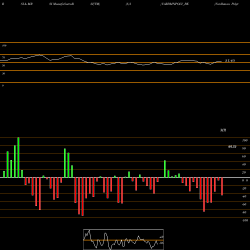Click the MR value 69.37 label
250x250 pixels.
[232, 146]
